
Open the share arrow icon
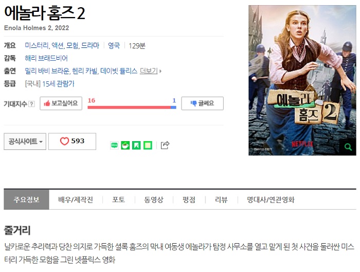165,145
